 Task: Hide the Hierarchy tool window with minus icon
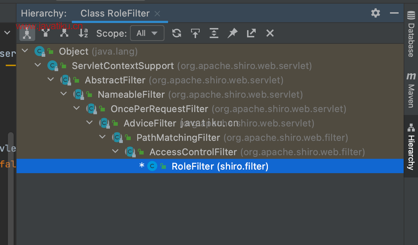point(394,13)
